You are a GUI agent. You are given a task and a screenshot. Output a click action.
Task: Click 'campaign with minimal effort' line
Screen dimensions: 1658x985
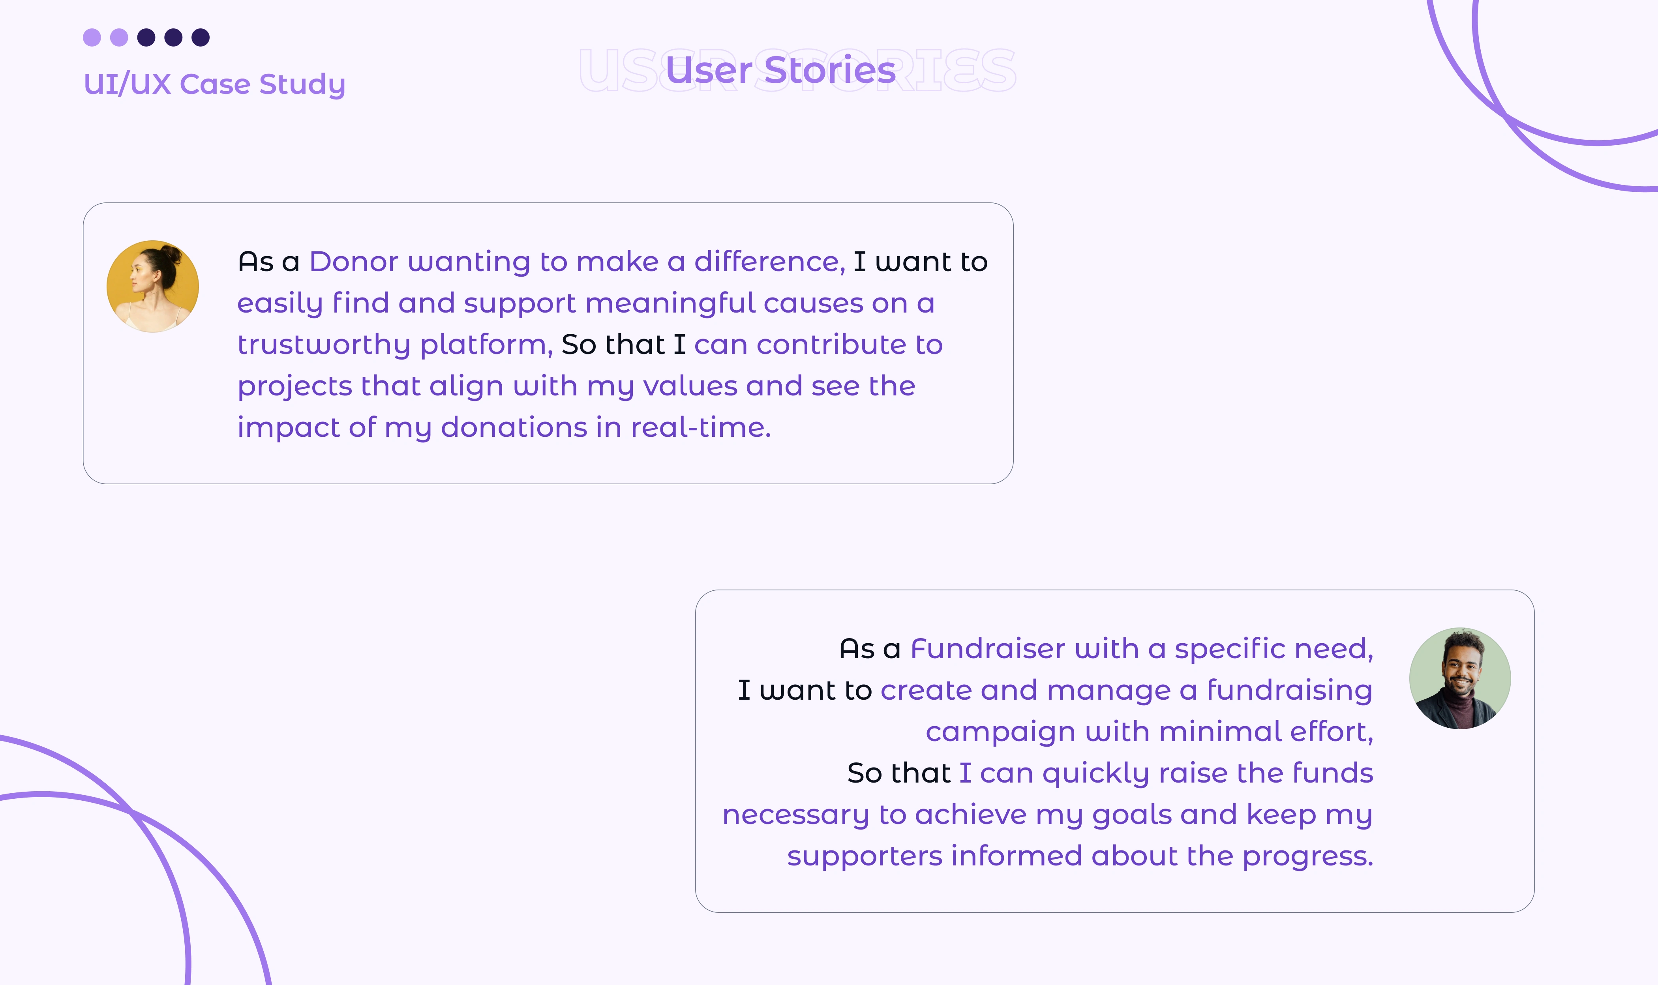click(x=1149, y=731)
